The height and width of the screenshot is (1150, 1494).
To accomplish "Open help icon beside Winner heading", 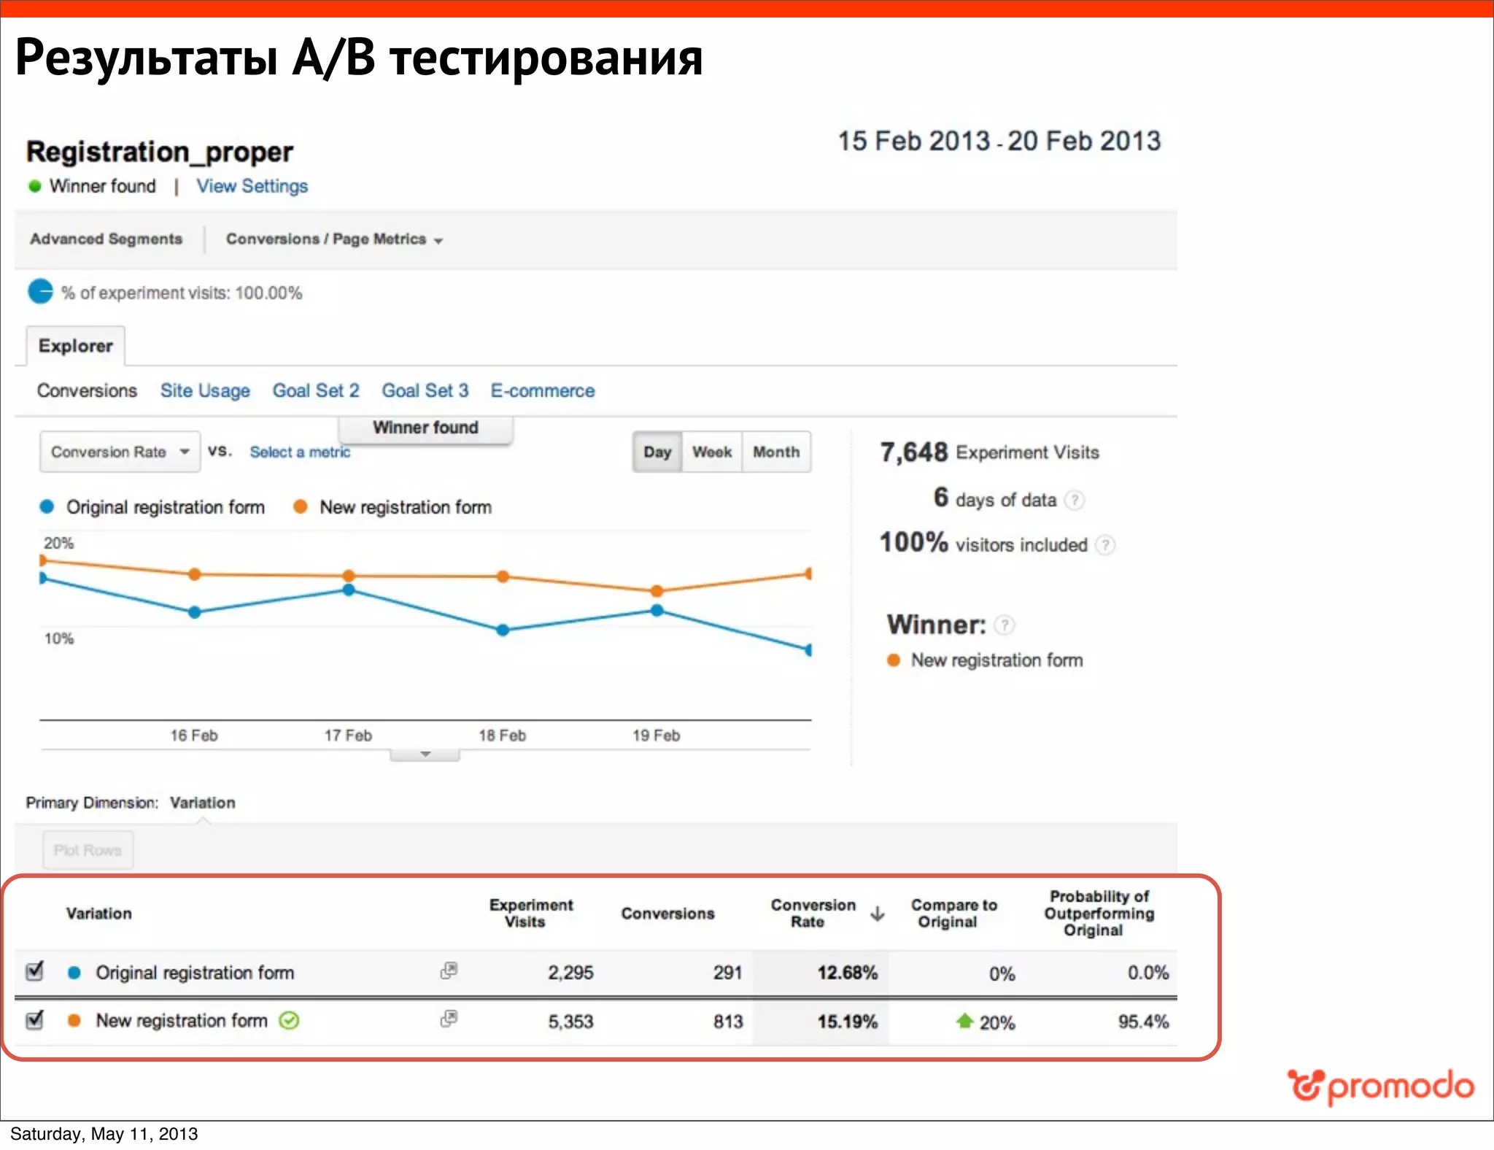I will (1005, 625).
